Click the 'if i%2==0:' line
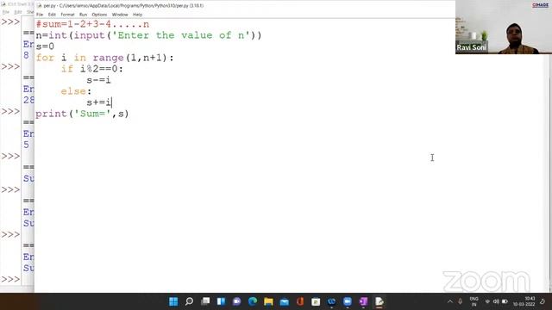552x310 pixels. tap(92, 69)
